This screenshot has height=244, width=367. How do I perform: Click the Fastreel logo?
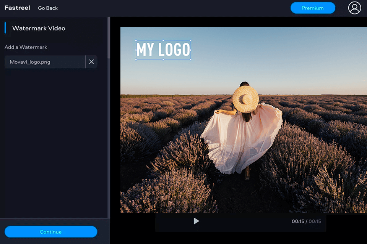[17, 8]
